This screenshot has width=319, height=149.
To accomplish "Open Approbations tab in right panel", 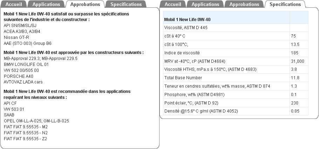I will click(245, 5).
